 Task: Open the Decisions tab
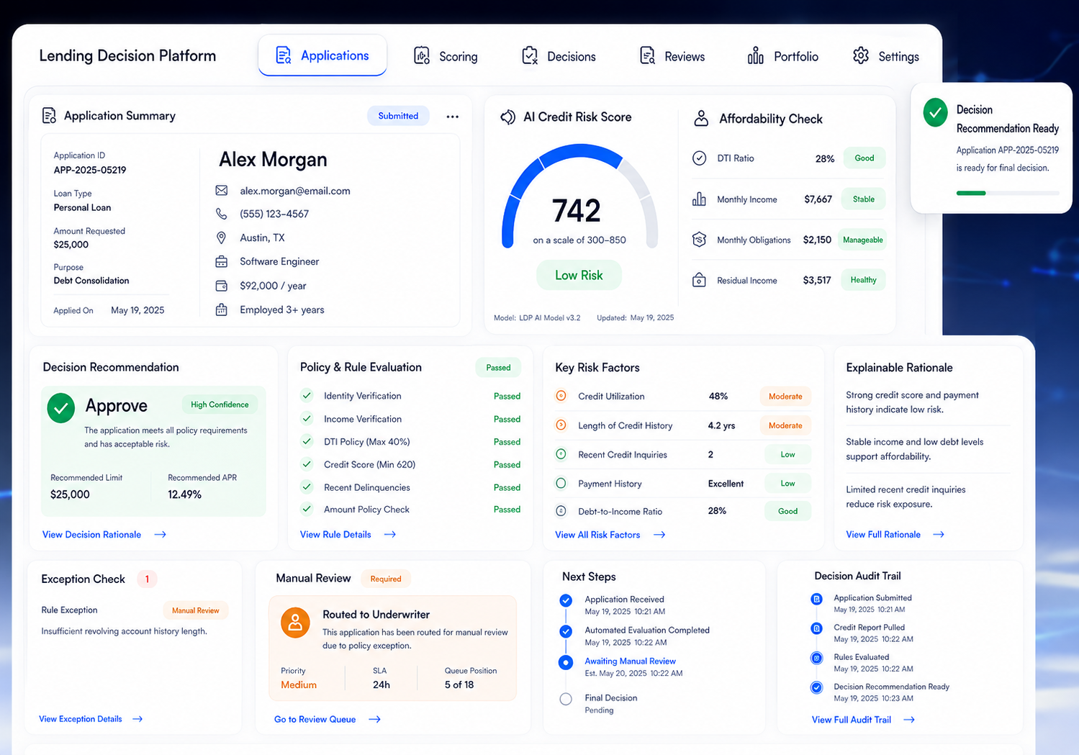[559, 56]
